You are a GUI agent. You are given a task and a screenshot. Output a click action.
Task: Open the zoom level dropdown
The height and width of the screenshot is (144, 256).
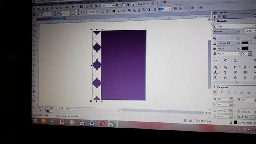pyautogui.click(x=113, y=5)
